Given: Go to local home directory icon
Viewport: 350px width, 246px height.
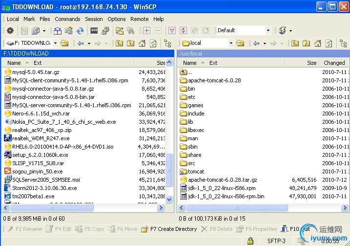Looking at the screenshot, I should (x=142, y=43).
